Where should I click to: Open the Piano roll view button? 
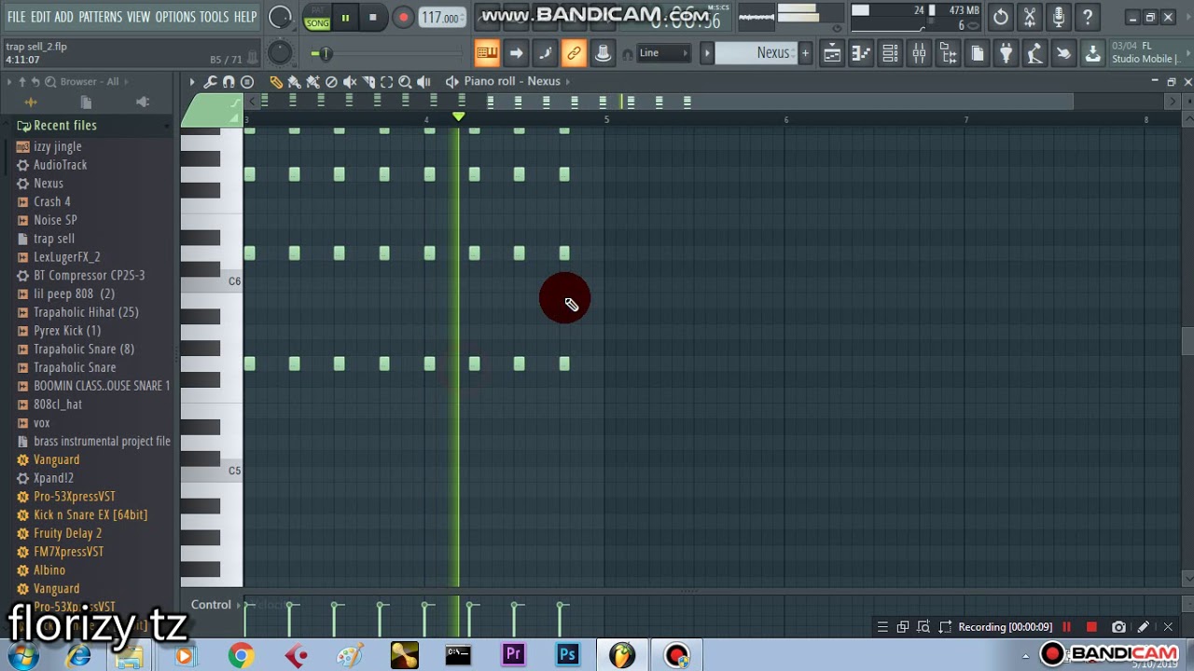(x=861, y=53)
